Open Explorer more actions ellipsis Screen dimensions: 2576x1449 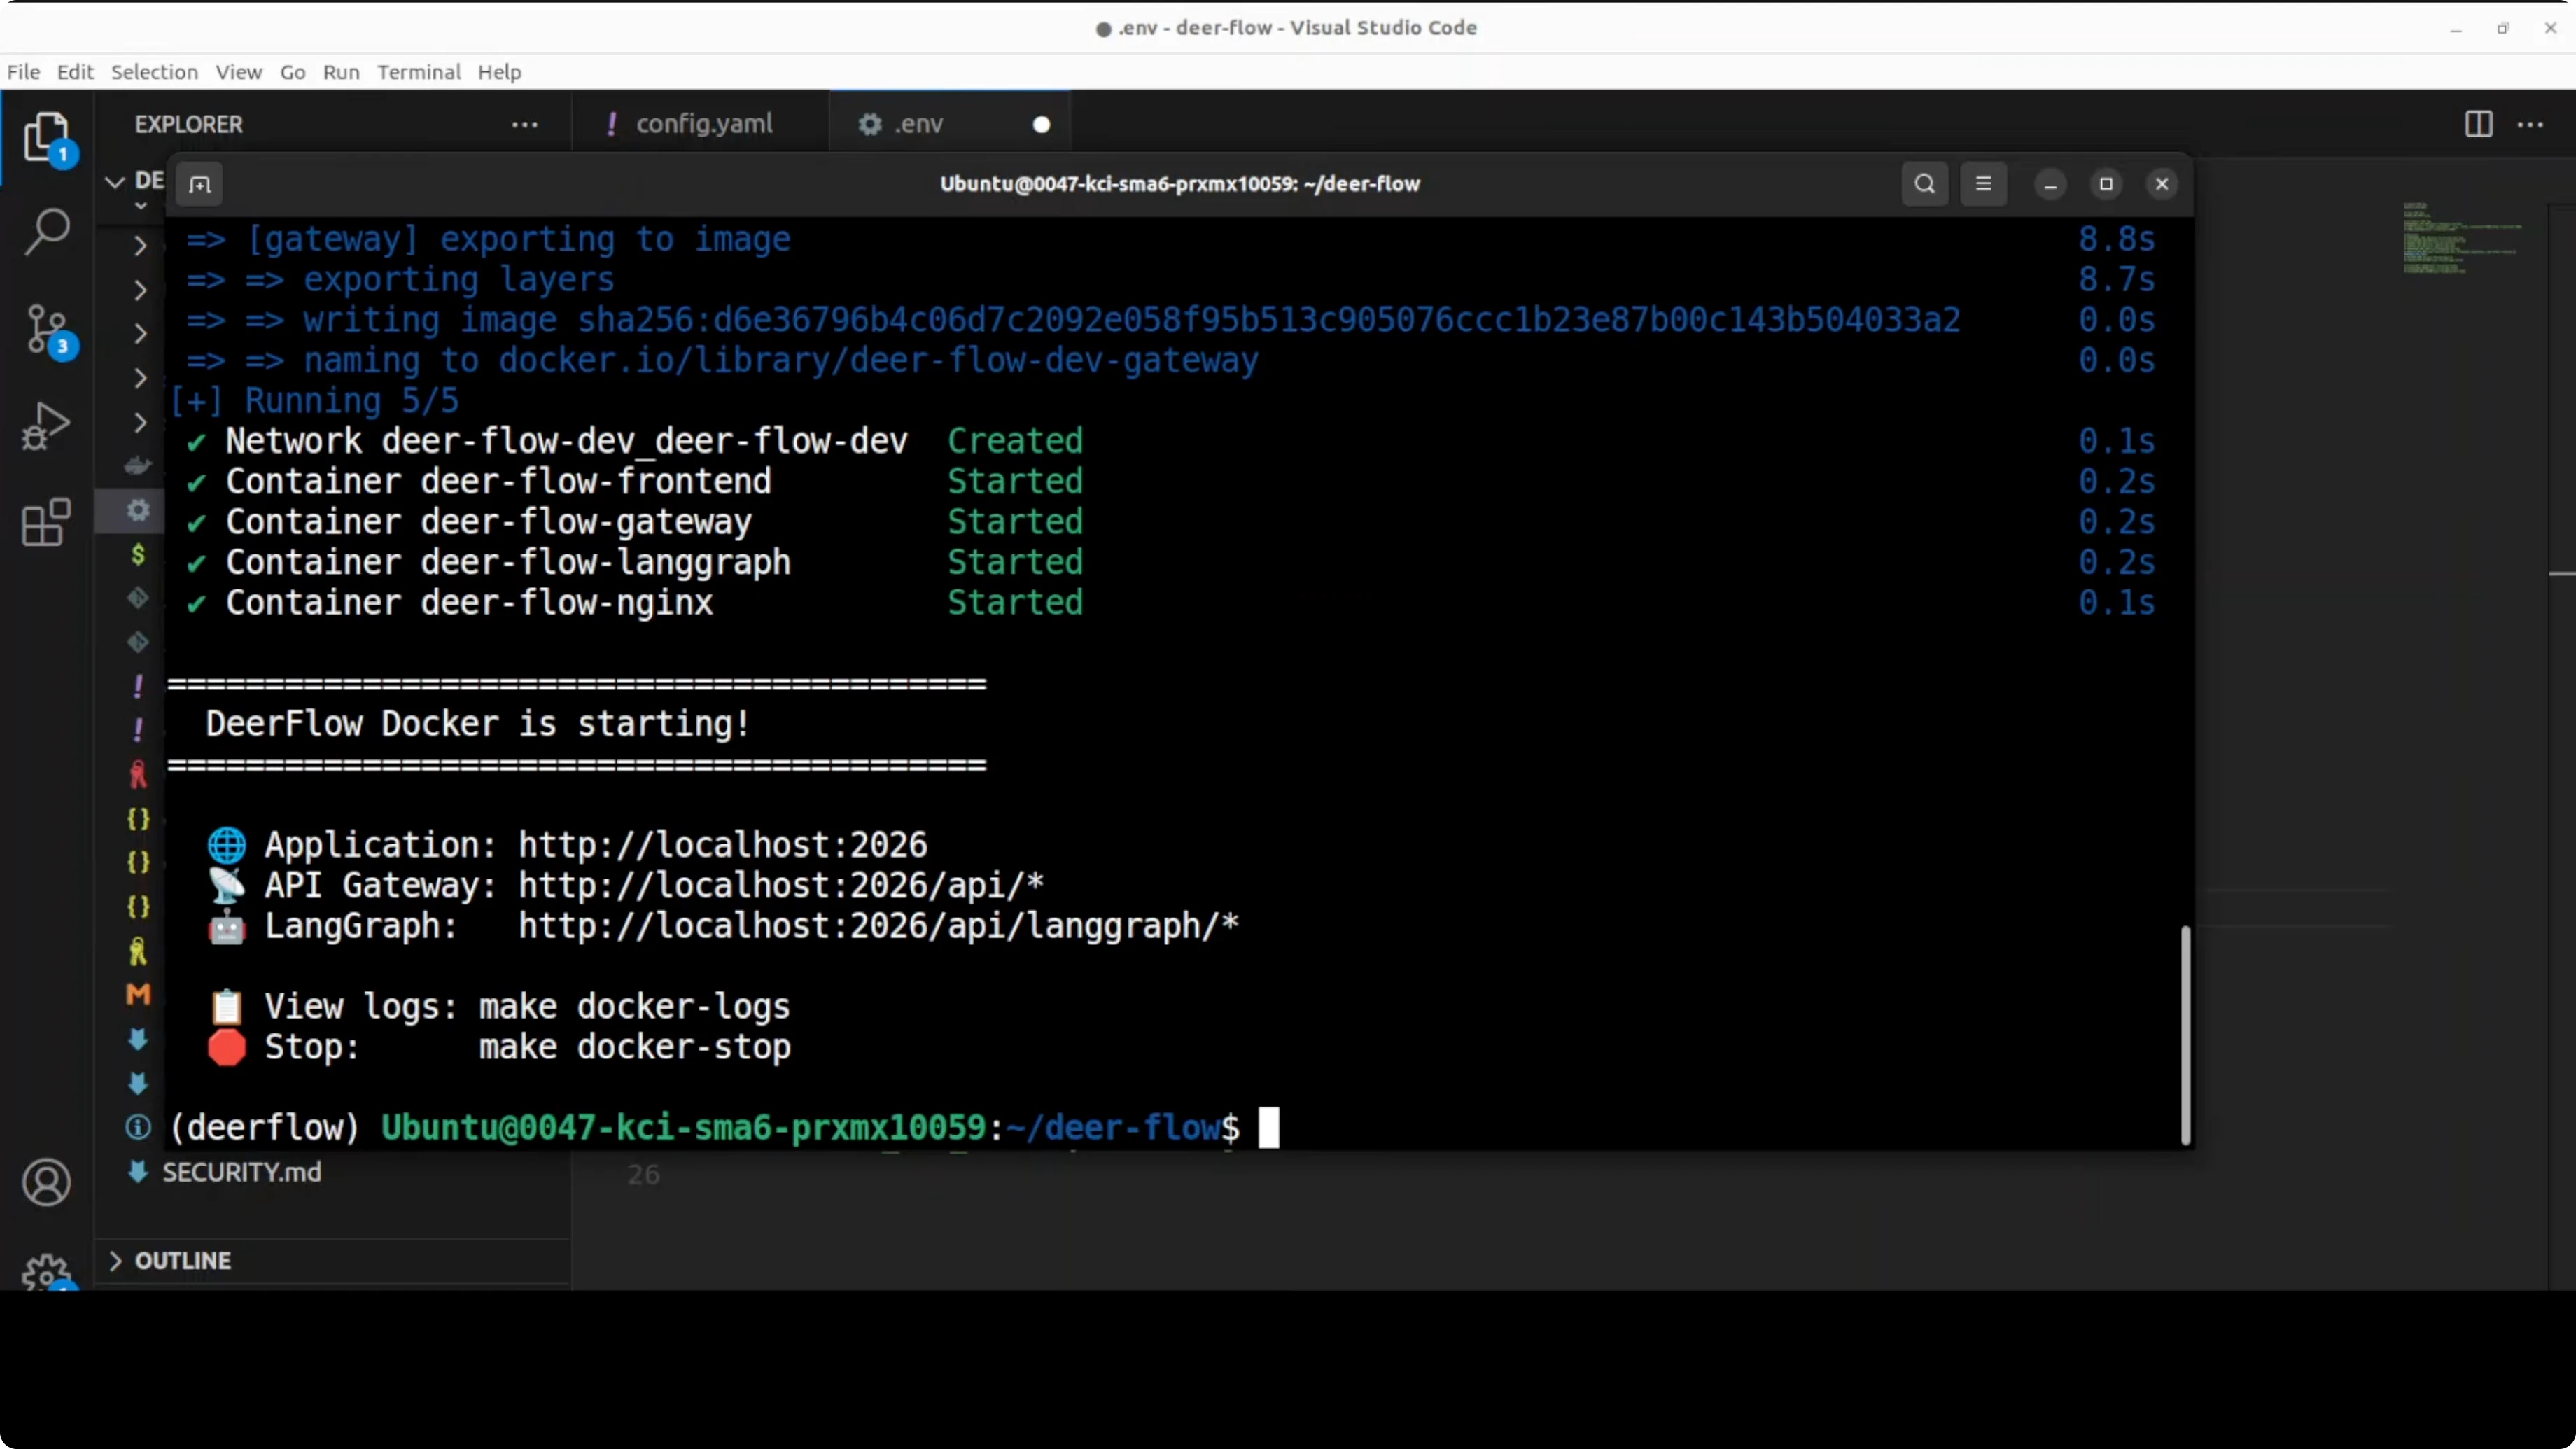[524, 124]
